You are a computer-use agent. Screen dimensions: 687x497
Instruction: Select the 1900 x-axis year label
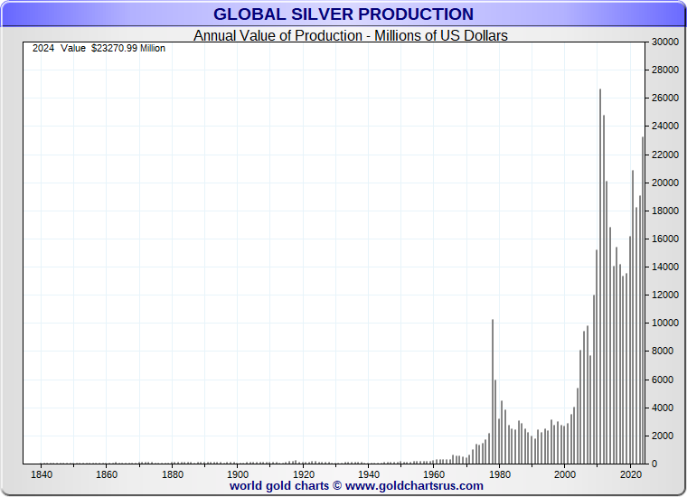coord(238,474)
